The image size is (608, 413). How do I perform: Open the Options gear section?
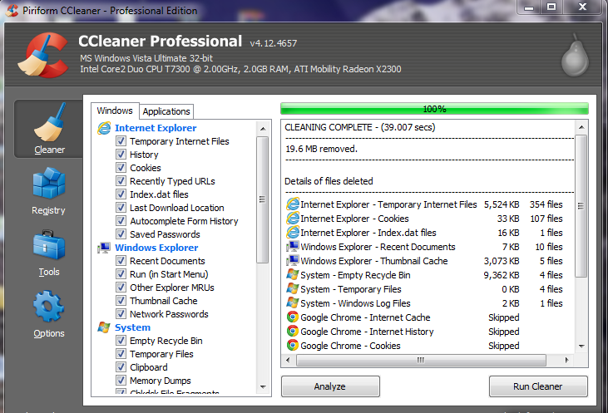click(49, 314)
